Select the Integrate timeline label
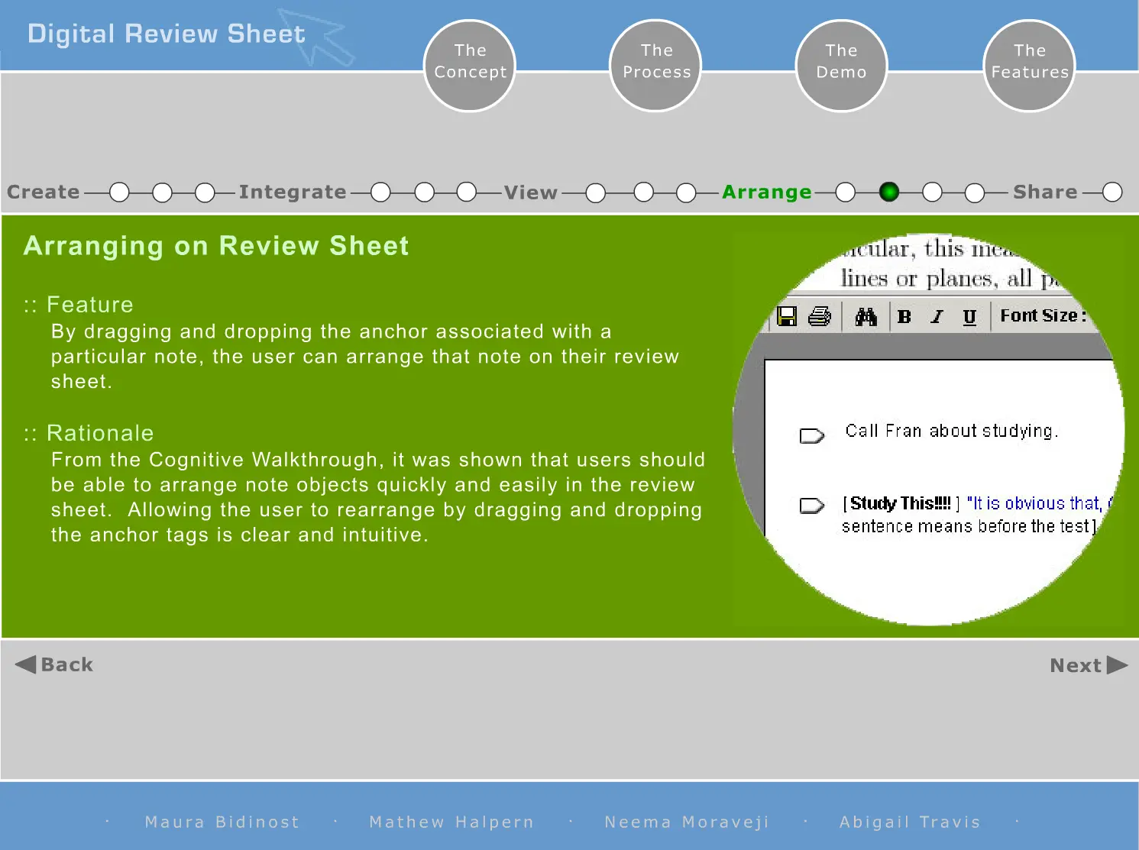Image resolution: width=1139 pixels, height=850 pixels. 293,192
